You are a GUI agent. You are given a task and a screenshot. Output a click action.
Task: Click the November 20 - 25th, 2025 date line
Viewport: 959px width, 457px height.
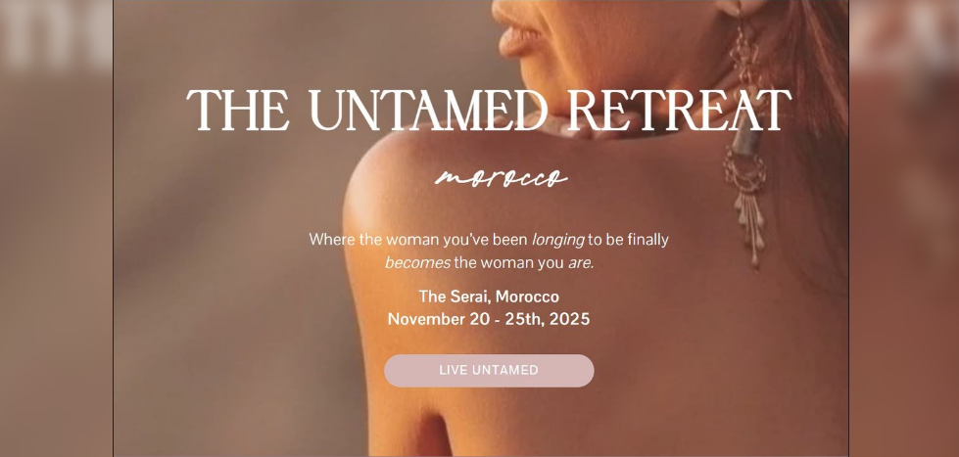click(489, 319)
